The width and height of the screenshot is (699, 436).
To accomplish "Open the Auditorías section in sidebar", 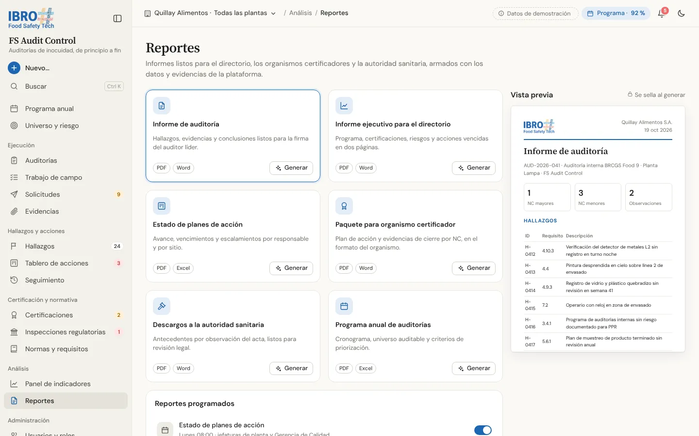I will (x=66, y=160).
